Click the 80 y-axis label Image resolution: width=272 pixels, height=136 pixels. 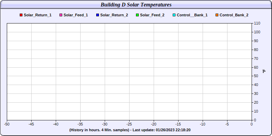click(x=256, y=50)
